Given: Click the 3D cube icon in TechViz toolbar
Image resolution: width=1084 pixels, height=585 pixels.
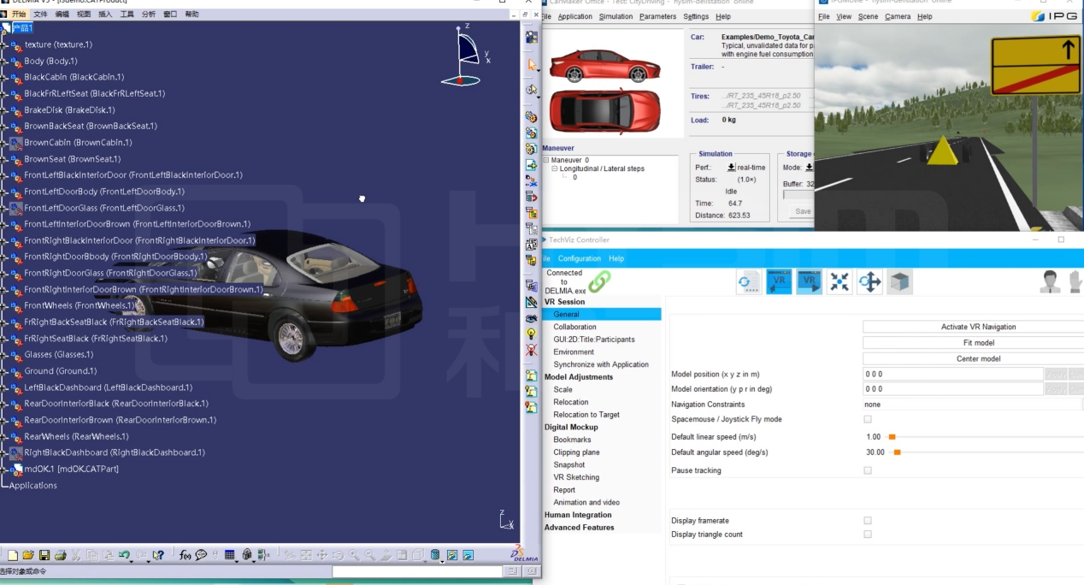Looking at the screenshot, I should [x=898, y=282].
